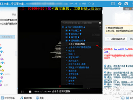Select the 失魂落魄 movie entry
This screenshot has height=100, width=133.
[x=72, y=78]
